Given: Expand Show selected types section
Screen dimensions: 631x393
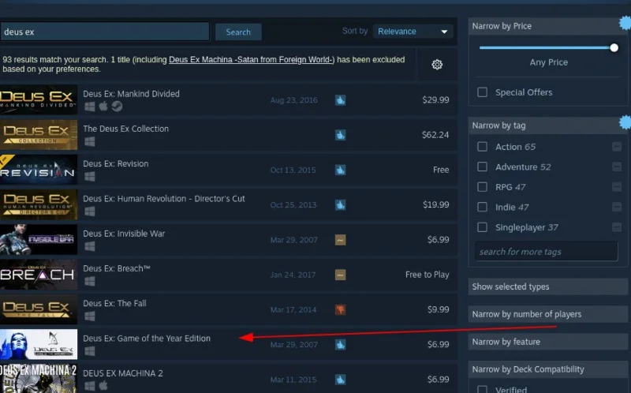Looking at the screenshot, I should (547, 286).
